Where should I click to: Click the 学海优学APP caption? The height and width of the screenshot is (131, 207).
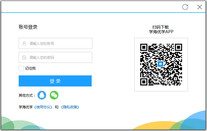pos(161,32)
